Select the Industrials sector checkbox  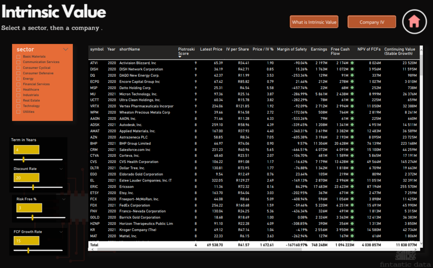19,95
